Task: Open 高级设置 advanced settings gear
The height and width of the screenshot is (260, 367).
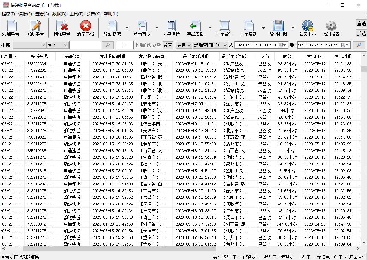Action: click(331, 28)
